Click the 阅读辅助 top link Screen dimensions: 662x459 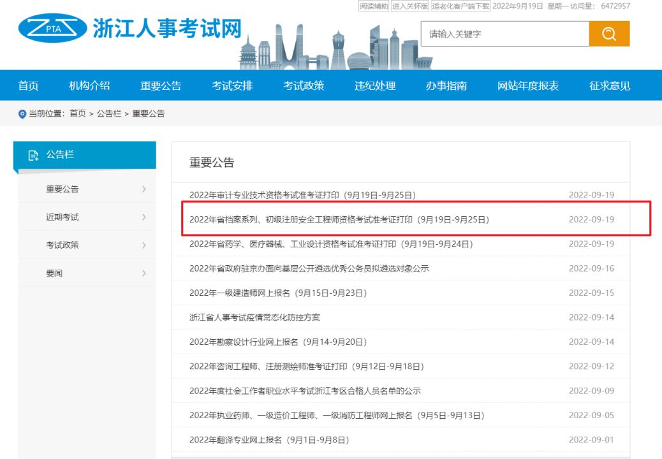374,6
